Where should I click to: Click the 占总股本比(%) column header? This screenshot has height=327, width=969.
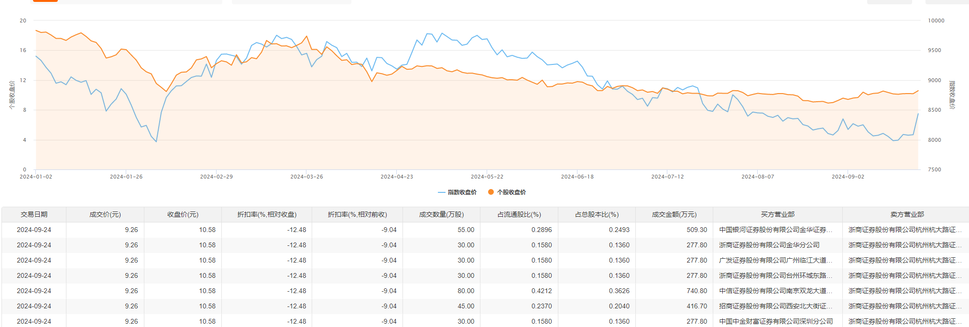click(x=597, y=214)
